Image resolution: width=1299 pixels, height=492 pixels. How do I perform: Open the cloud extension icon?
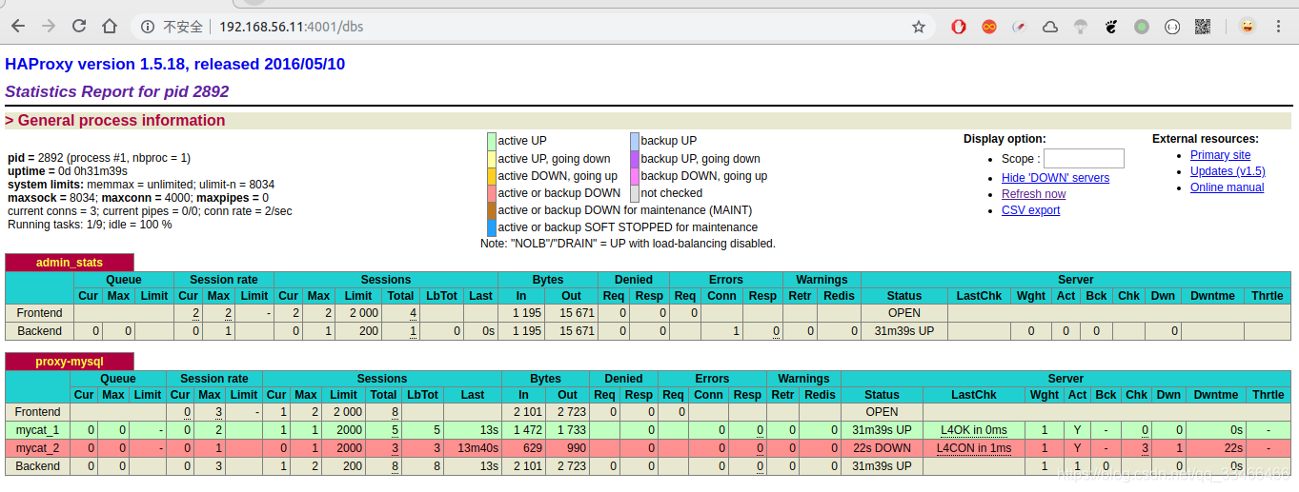1050,27
